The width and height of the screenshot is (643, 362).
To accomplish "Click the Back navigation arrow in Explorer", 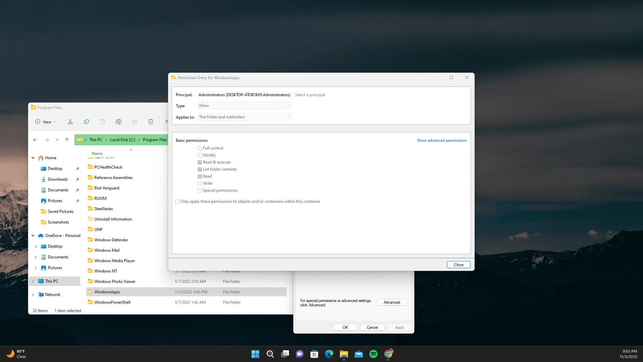I will [x=35, y=140].
